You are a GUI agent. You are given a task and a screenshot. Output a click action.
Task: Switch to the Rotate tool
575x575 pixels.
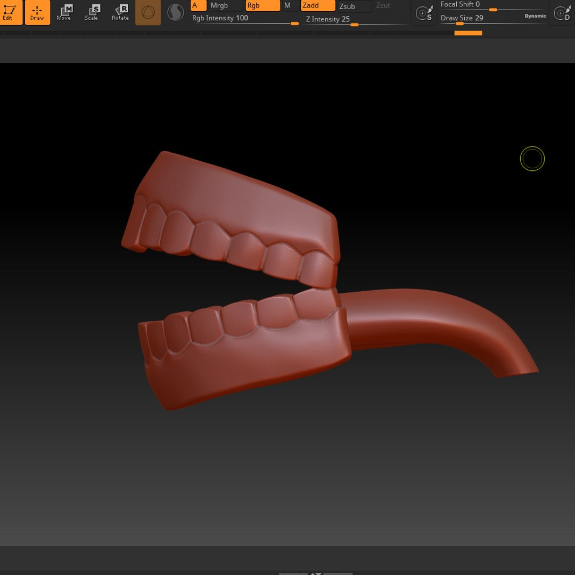(120, 12)
